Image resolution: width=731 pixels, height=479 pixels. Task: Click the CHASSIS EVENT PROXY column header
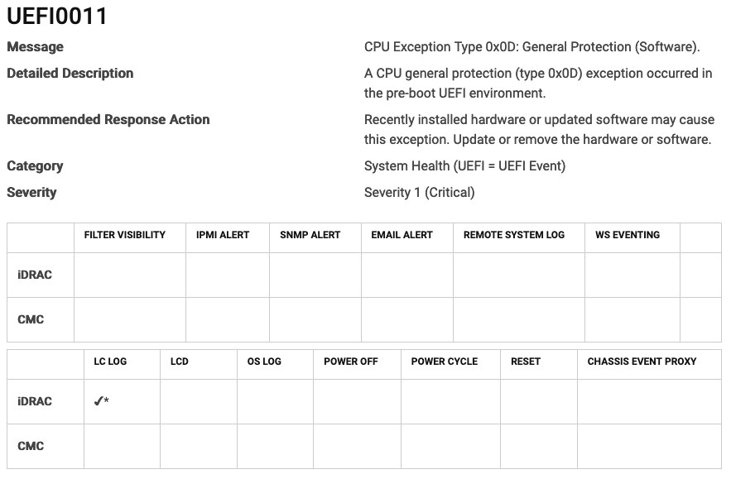coord(642,362)
